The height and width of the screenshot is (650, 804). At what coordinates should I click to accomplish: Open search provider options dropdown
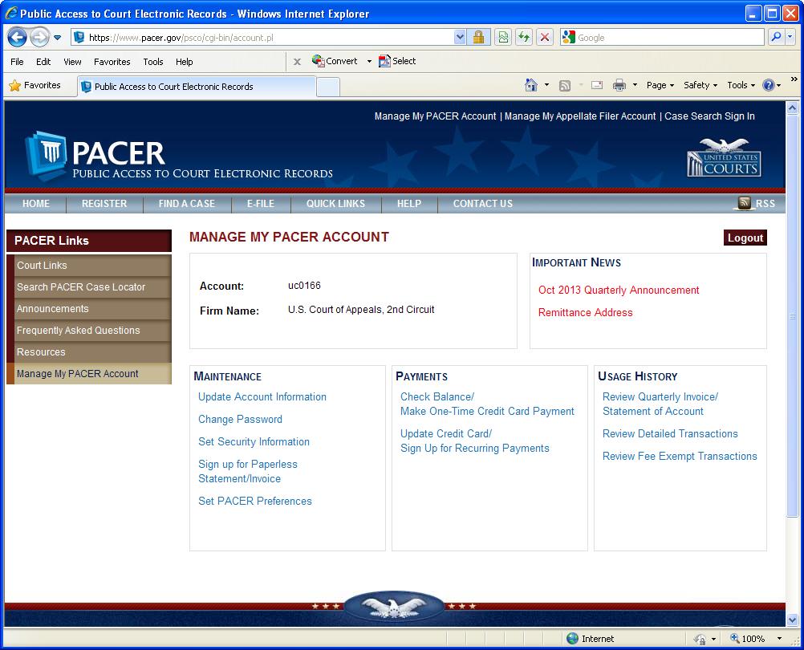(x=790, y=37)
